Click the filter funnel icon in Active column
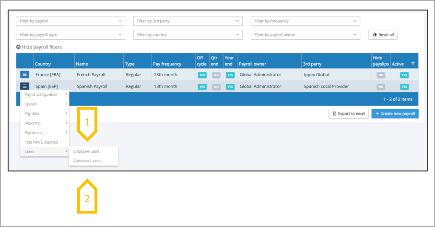435x227 pixels. 413,64
